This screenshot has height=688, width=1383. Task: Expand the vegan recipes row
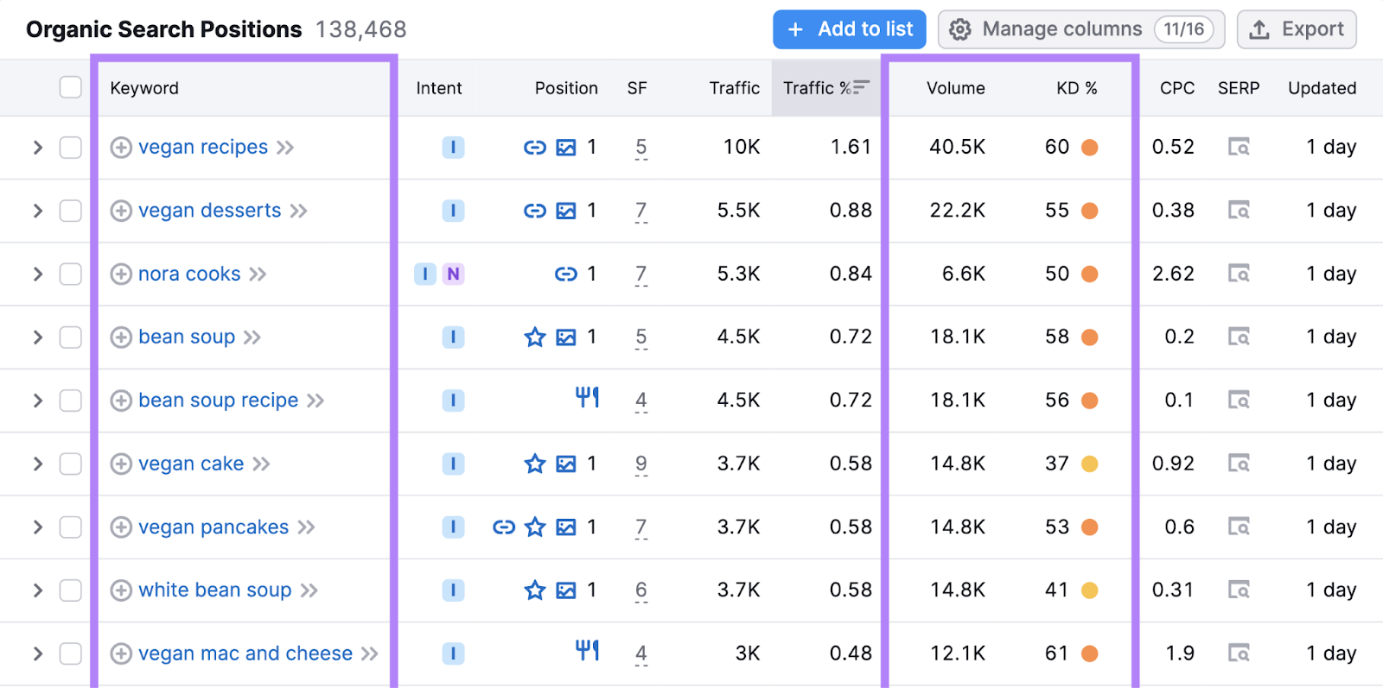pos(37,148)
